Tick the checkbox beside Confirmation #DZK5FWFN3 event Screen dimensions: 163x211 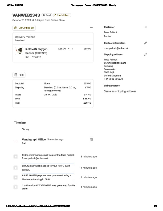(16, 187)
